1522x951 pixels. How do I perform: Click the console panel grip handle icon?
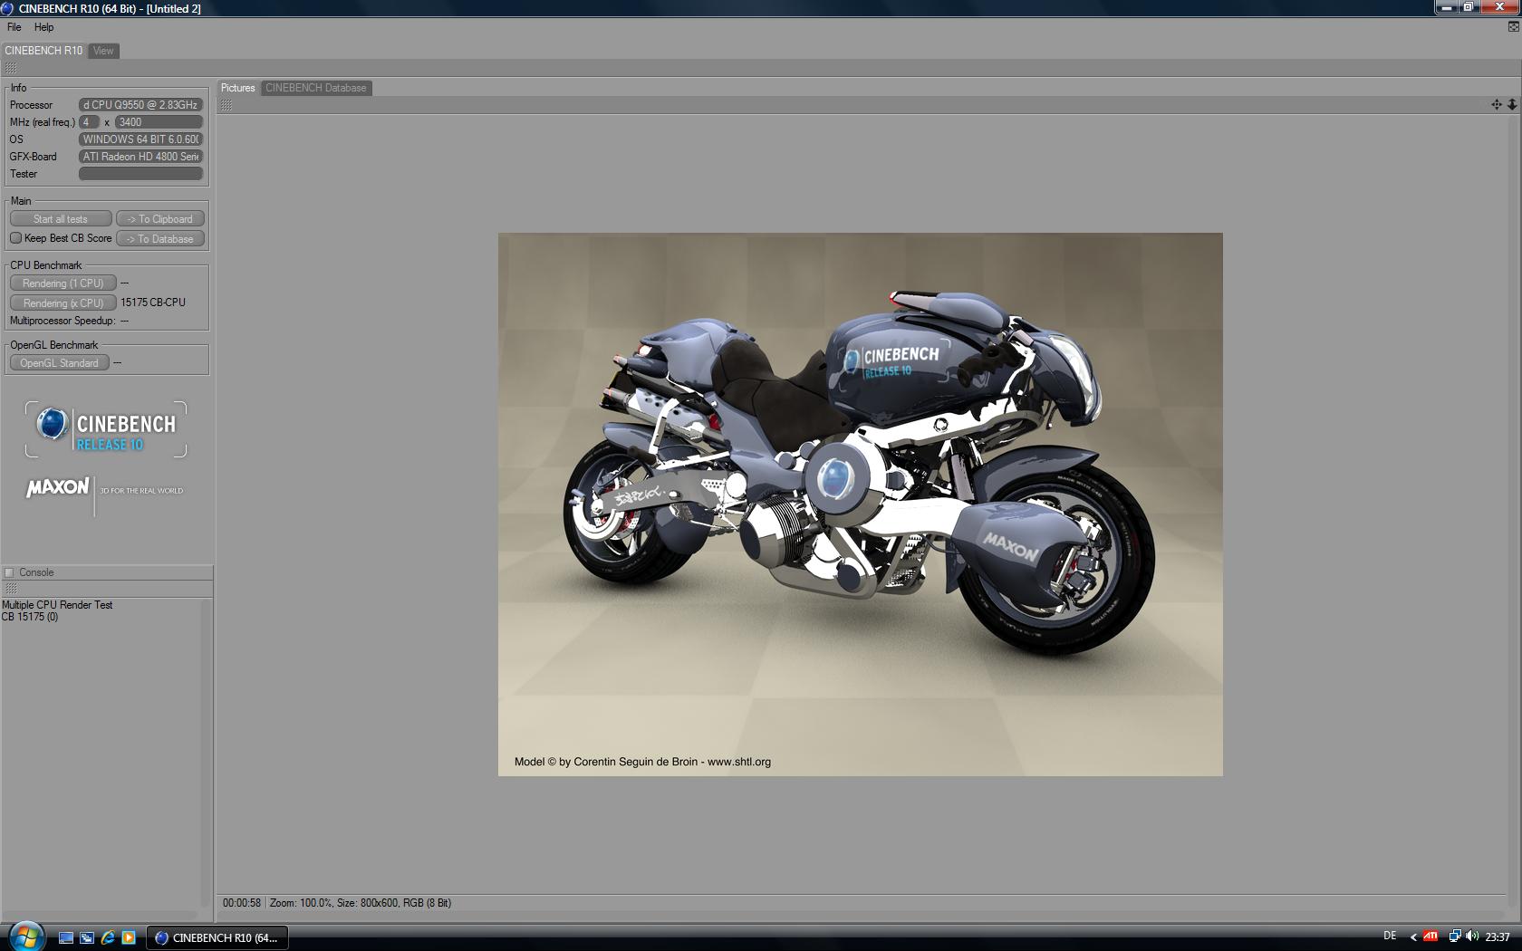point(11,589)
